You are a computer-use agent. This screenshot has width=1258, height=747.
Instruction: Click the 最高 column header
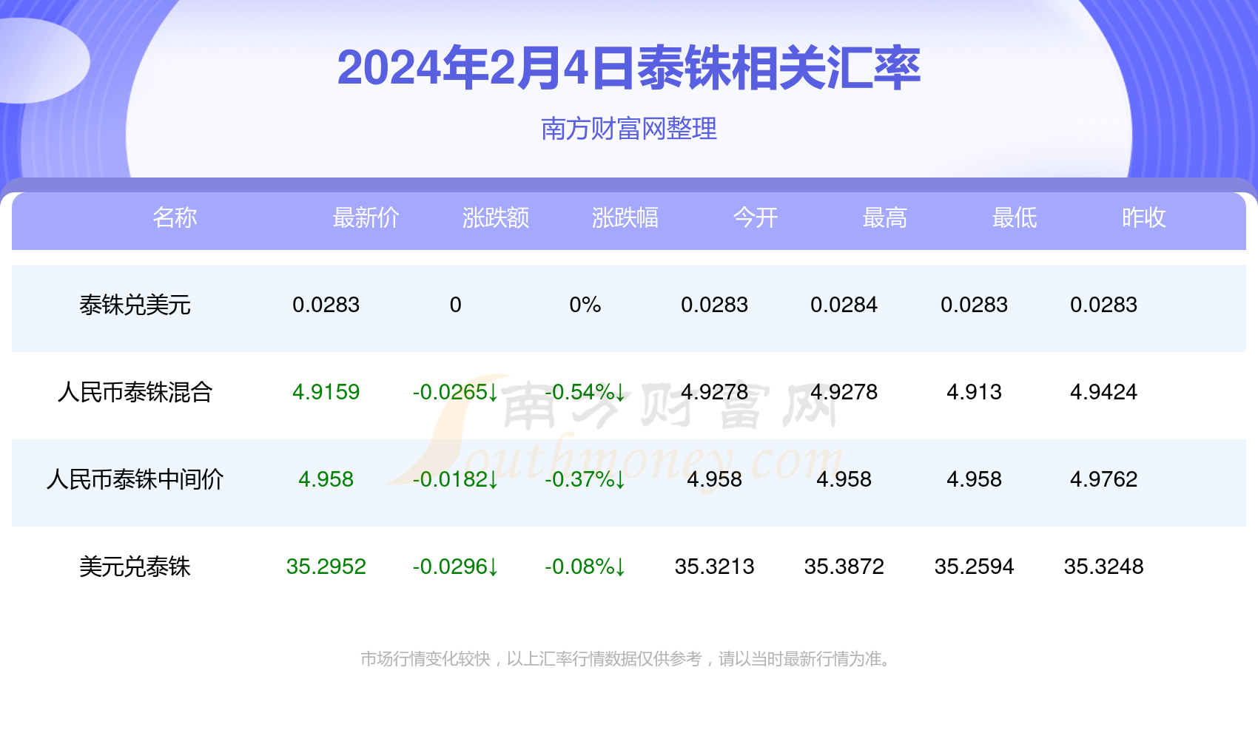[x=885, y=217]
